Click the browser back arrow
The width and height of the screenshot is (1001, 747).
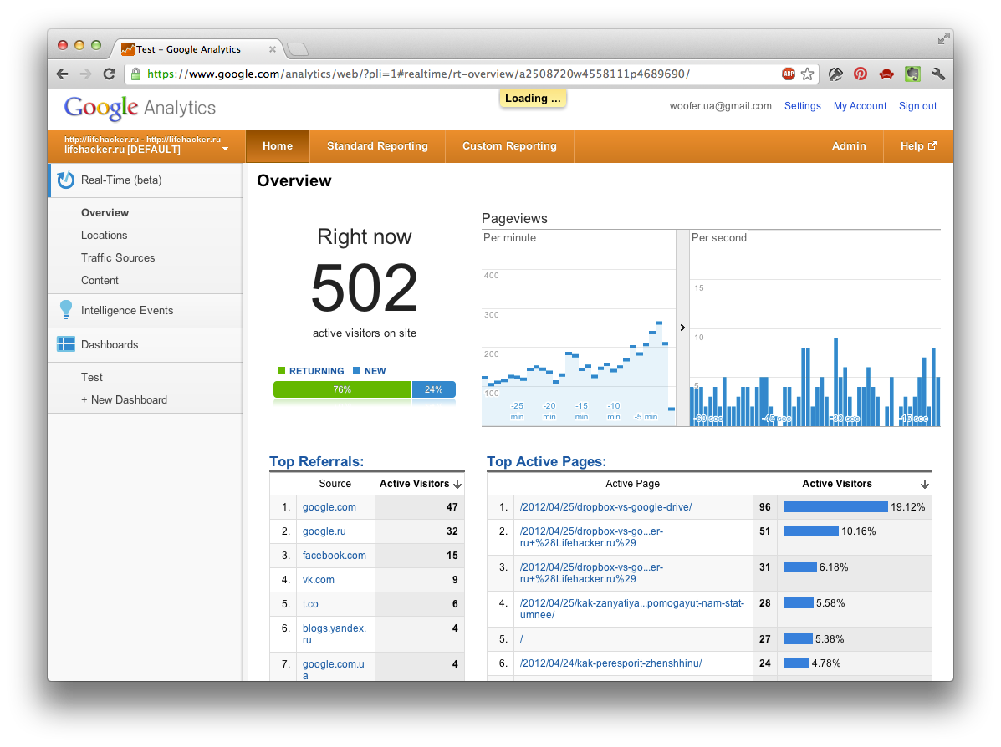tap(63, 74)
